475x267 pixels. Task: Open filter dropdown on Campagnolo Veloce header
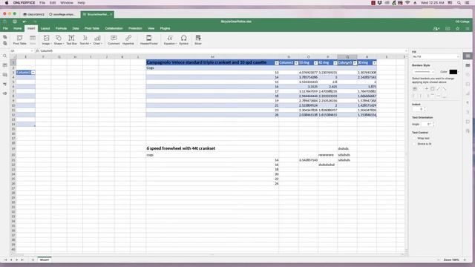pos(277,62)
